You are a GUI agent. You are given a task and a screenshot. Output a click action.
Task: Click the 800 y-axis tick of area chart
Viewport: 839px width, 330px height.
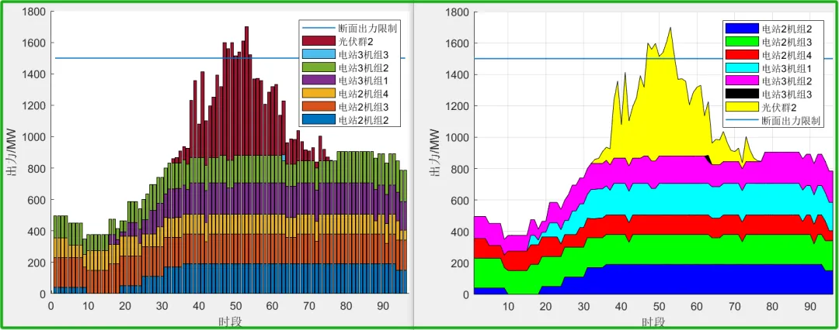point(461,169)
